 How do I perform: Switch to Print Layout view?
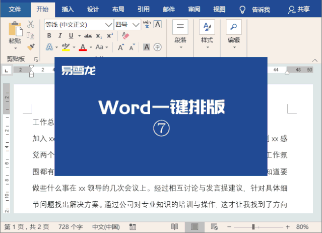(x=195, y=227)
